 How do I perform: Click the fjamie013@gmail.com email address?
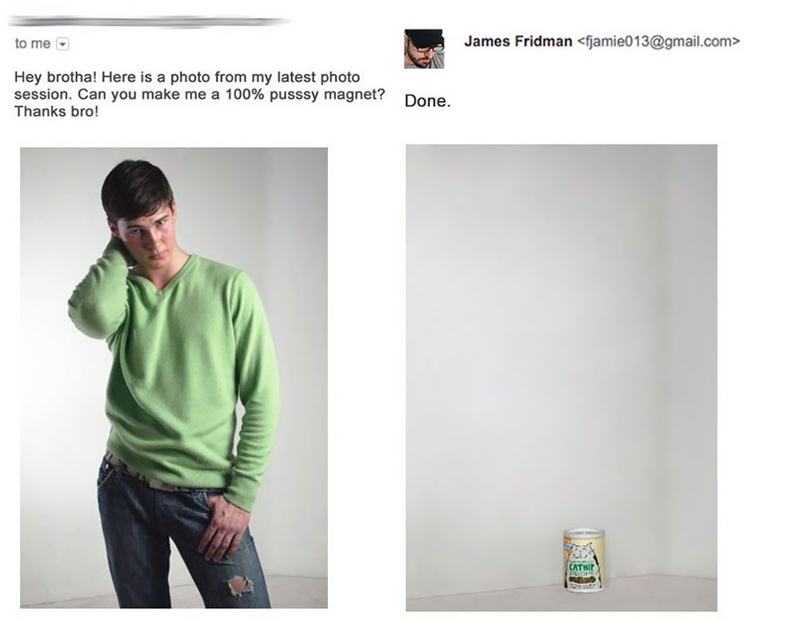coord(658,41)
